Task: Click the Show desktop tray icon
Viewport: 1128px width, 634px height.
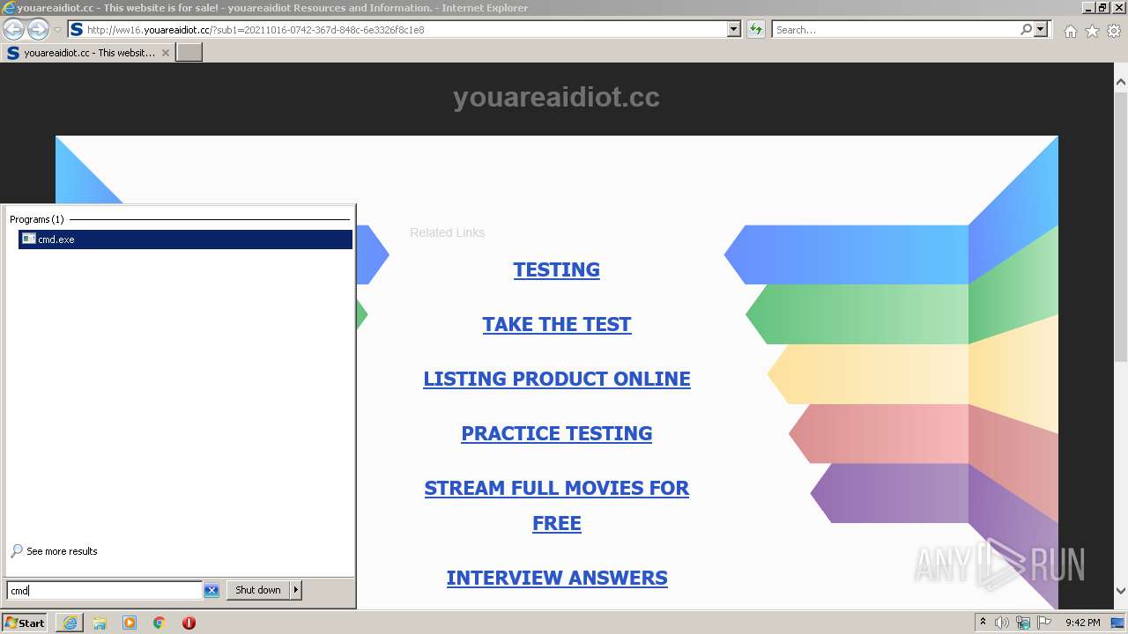Action: [x=1118, y=623]
